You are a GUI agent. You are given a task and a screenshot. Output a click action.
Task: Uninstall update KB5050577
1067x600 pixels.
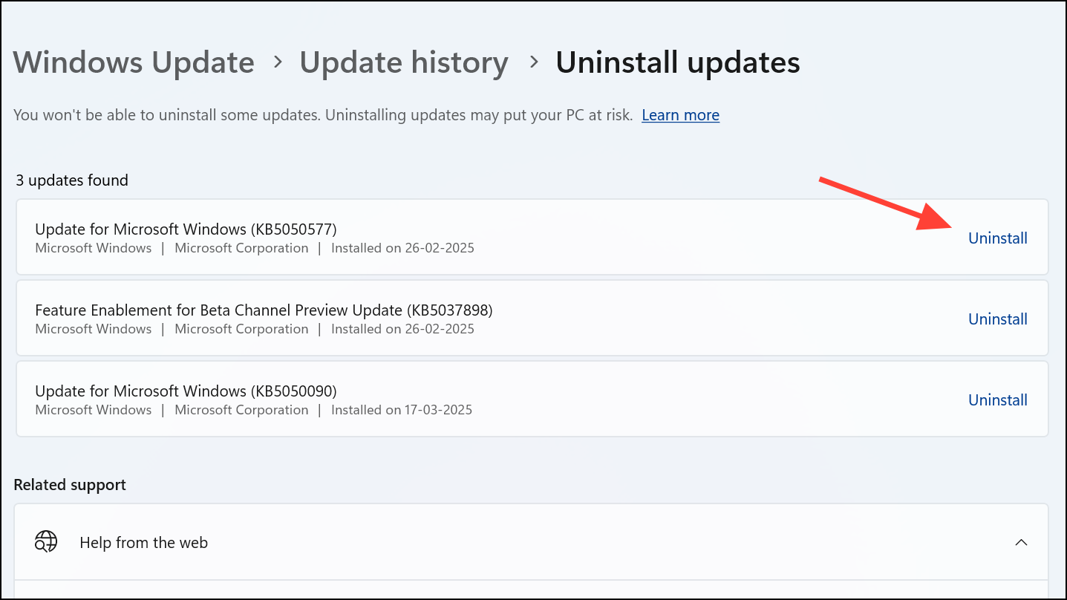coord(997,238)
